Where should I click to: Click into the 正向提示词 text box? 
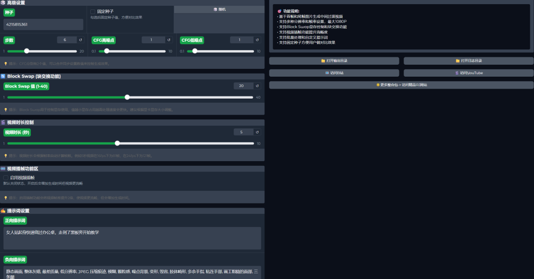[132, 238]
